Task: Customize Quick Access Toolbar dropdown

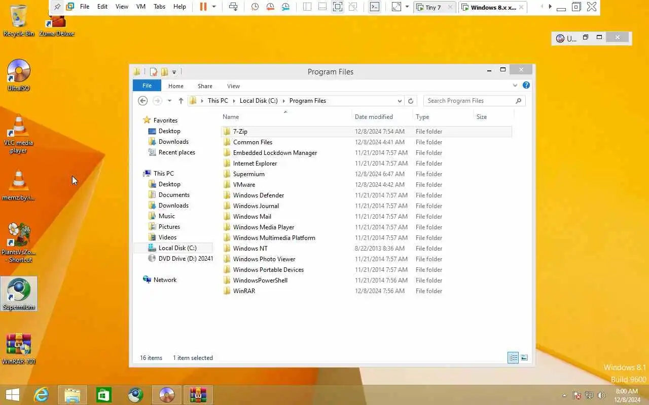Action: point(174,72)
